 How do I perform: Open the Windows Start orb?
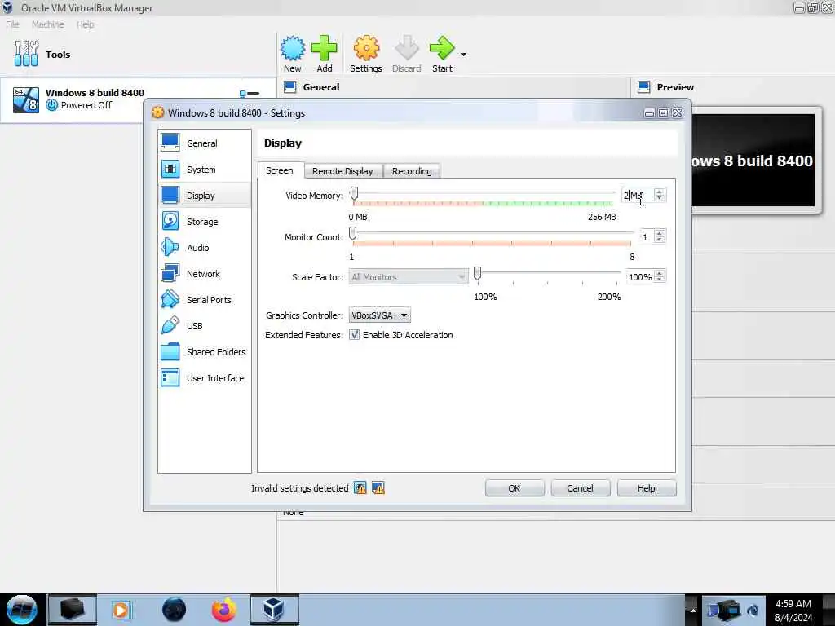coord(22,610)
